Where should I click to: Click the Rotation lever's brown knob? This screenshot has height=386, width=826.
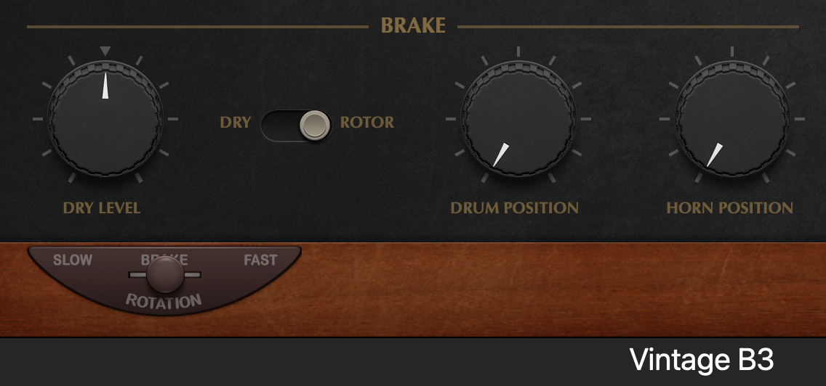pos(165,275)
